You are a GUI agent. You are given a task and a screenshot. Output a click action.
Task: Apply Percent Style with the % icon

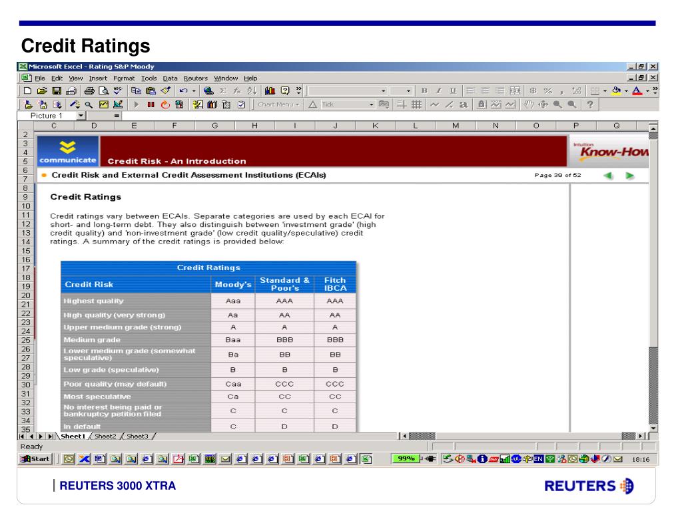click(548, 90)
